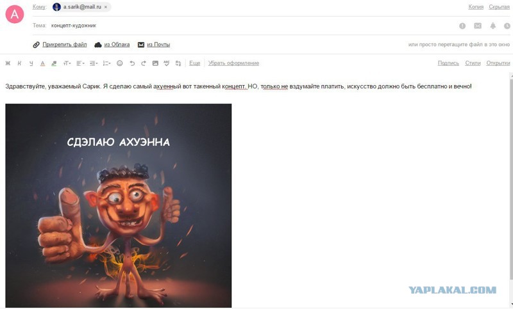The image size is (513, 309).
Task: Open text color picker (letter A)
Action: (42, 63)
